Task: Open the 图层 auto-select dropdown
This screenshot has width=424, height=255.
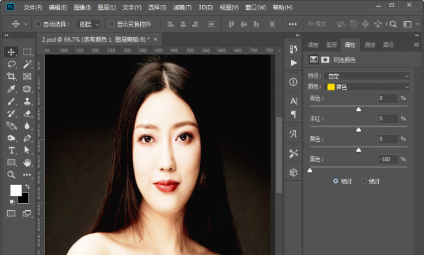Action: pyautogui.click(x=89, y=25)
